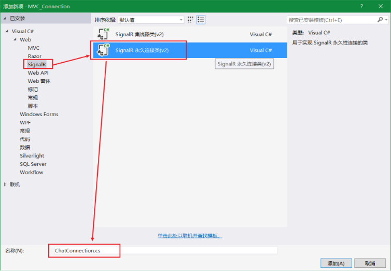Collapse the 已安装 section
The width and height of the screenshot is (391, 271).
5,18
